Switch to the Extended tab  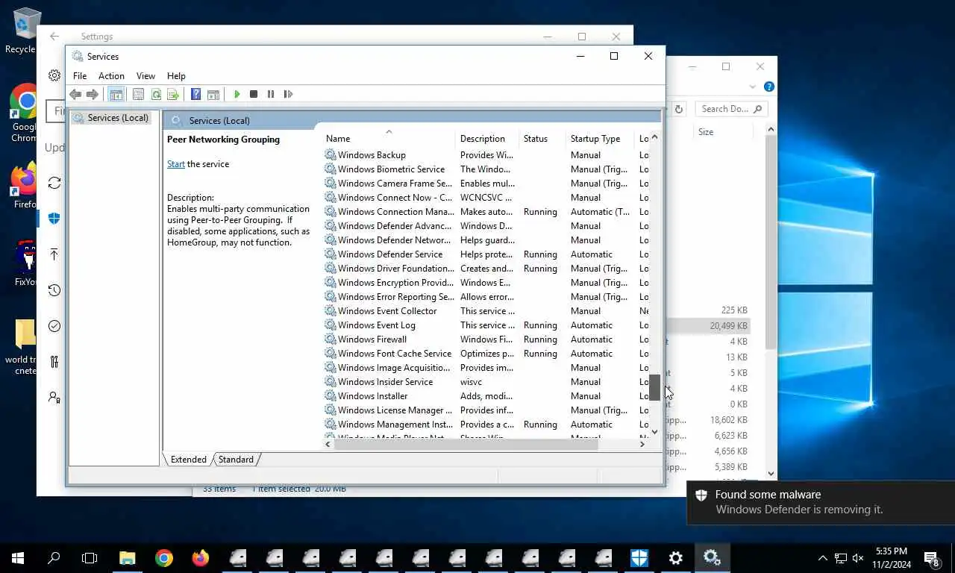pos(188,460)
